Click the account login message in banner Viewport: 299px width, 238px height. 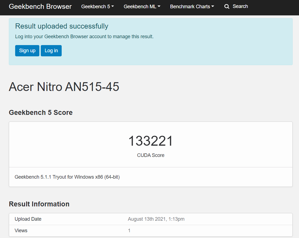coord(84,37)
